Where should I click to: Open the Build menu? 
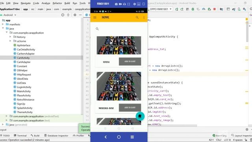(x=67, y=3)
